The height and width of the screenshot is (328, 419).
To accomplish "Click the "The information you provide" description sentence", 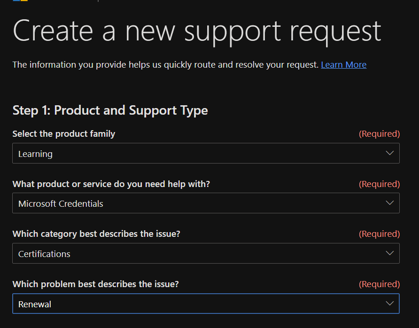I will pos(166,65).
